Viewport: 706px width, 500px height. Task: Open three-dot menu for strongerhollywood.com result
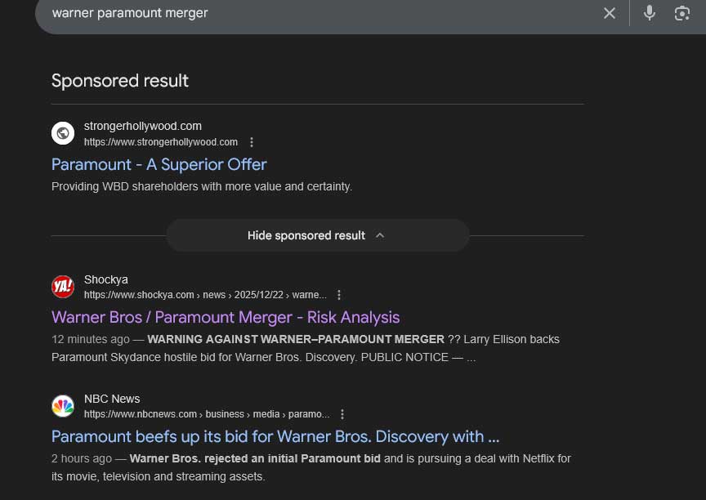coord(252,142)
